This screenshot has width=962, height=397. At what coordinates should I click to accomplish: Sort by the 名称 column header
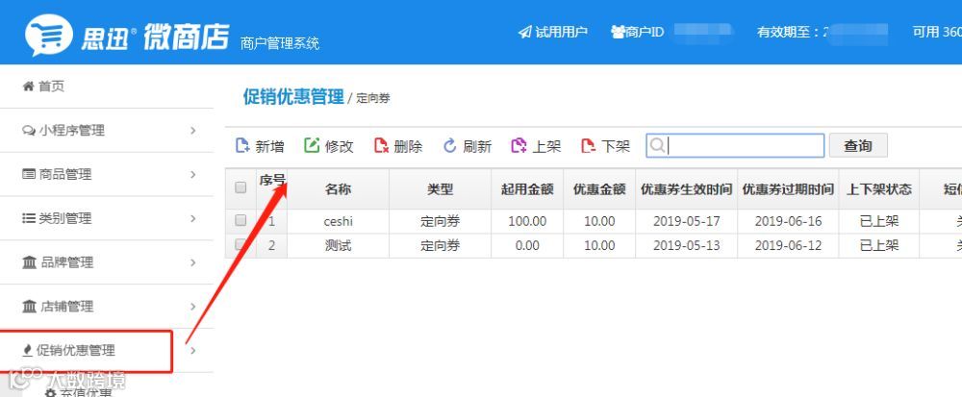pyautogui.click(x=338, y=188)
